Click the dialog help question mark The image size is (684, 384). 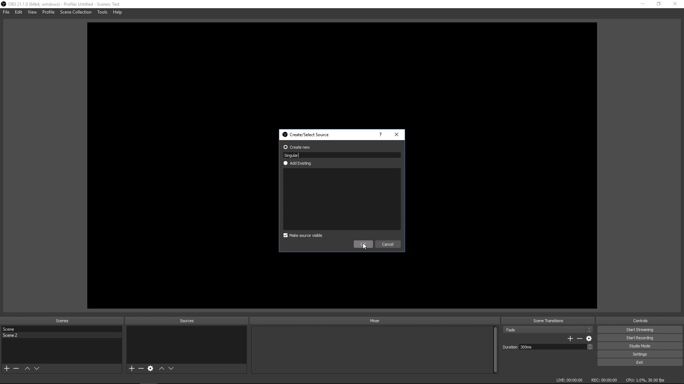tap(380, 134)
